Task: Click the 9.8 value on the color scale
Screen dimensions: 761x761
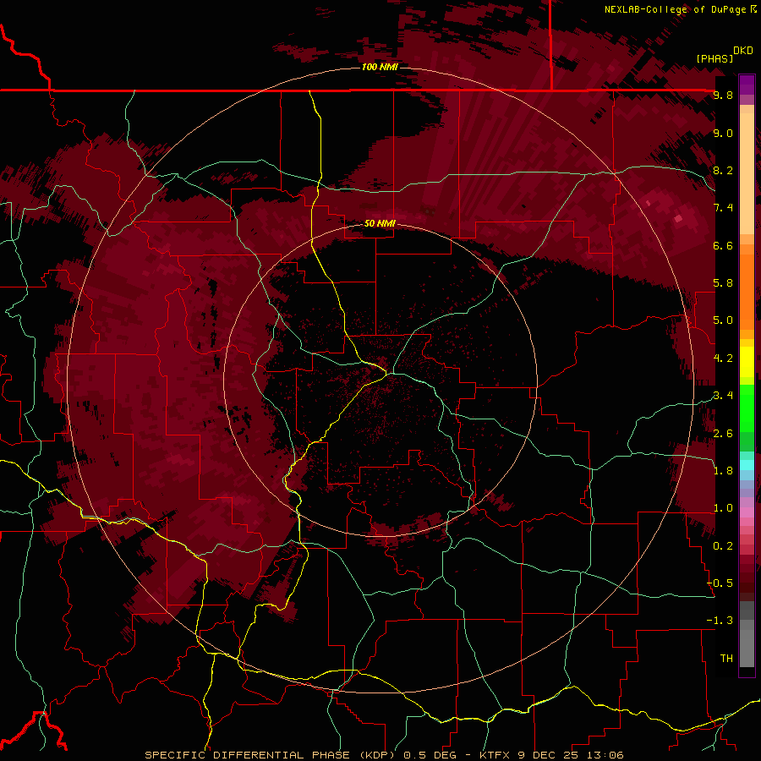Action: pos(723,95)
